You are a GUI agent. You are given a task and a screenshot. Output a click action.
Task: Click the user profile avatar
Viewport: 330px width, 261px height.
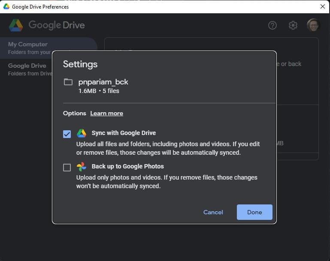[313, 25]
